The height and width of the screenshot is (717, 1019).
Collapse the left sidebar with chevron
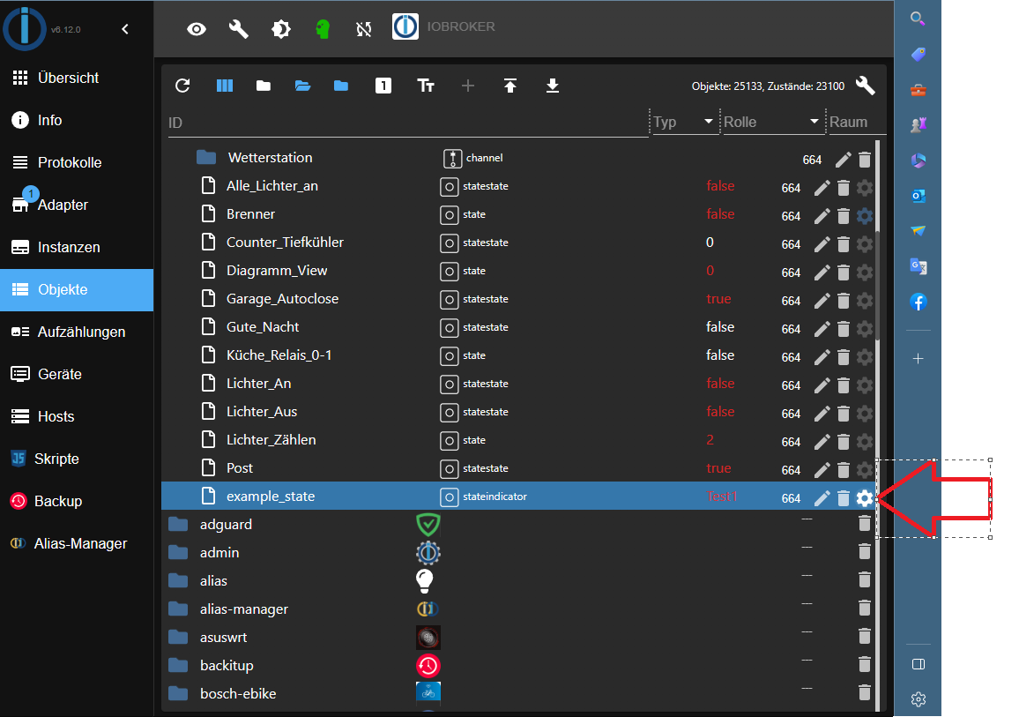[x=125, y=29]
